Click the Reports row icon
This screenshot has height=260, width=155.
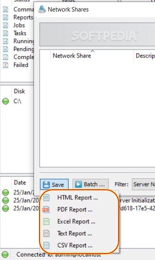pyautogui.click(x=6, y=17)
